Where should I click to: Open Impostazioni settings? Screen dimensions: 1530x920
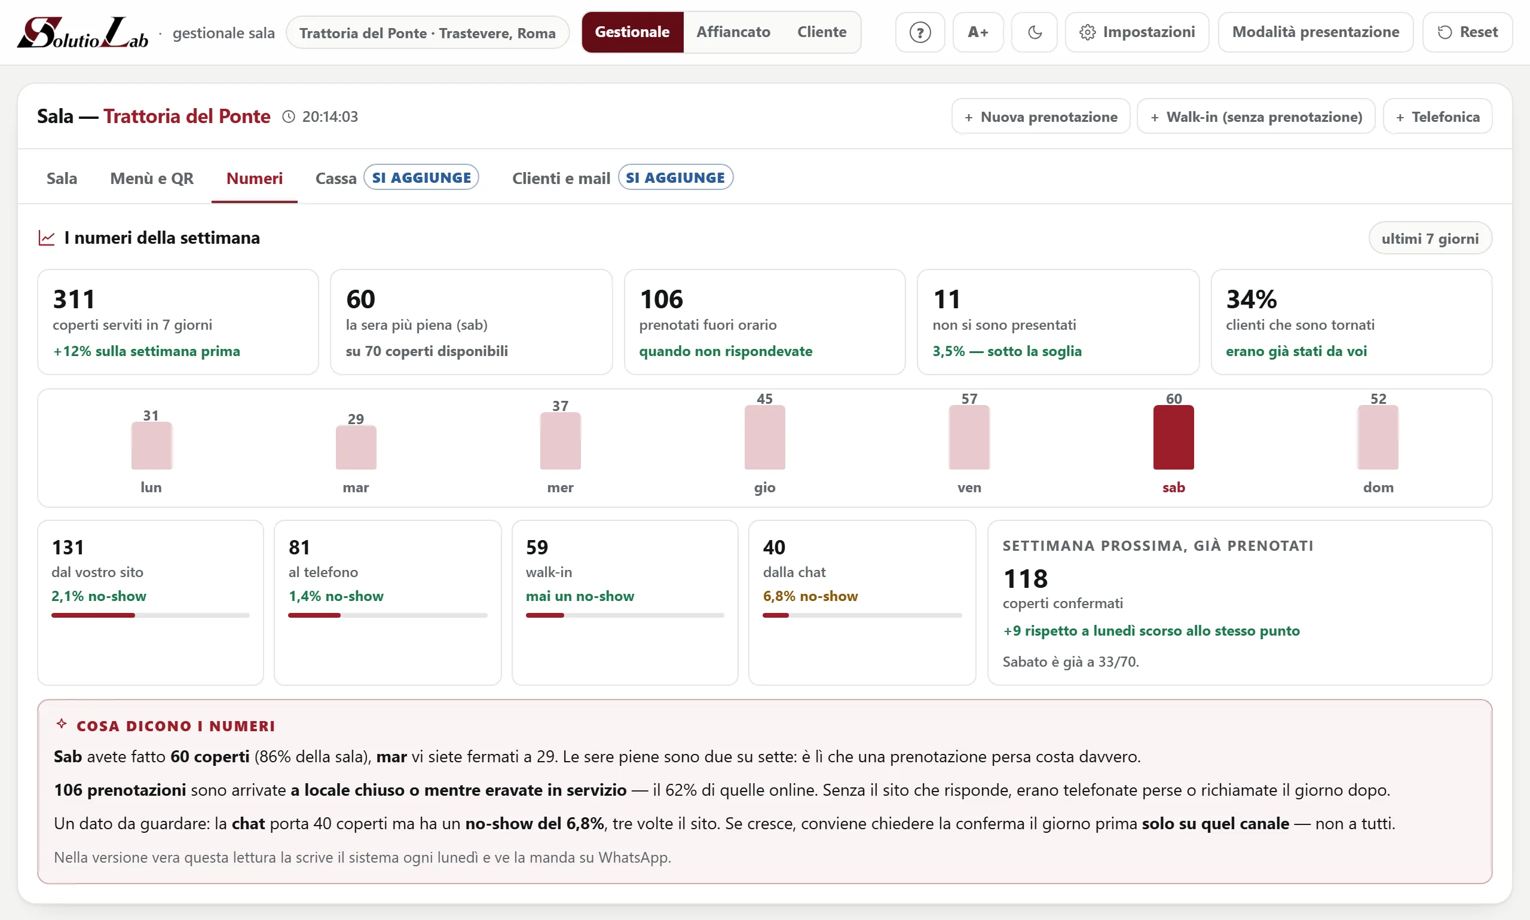[x=1137, y=32]
